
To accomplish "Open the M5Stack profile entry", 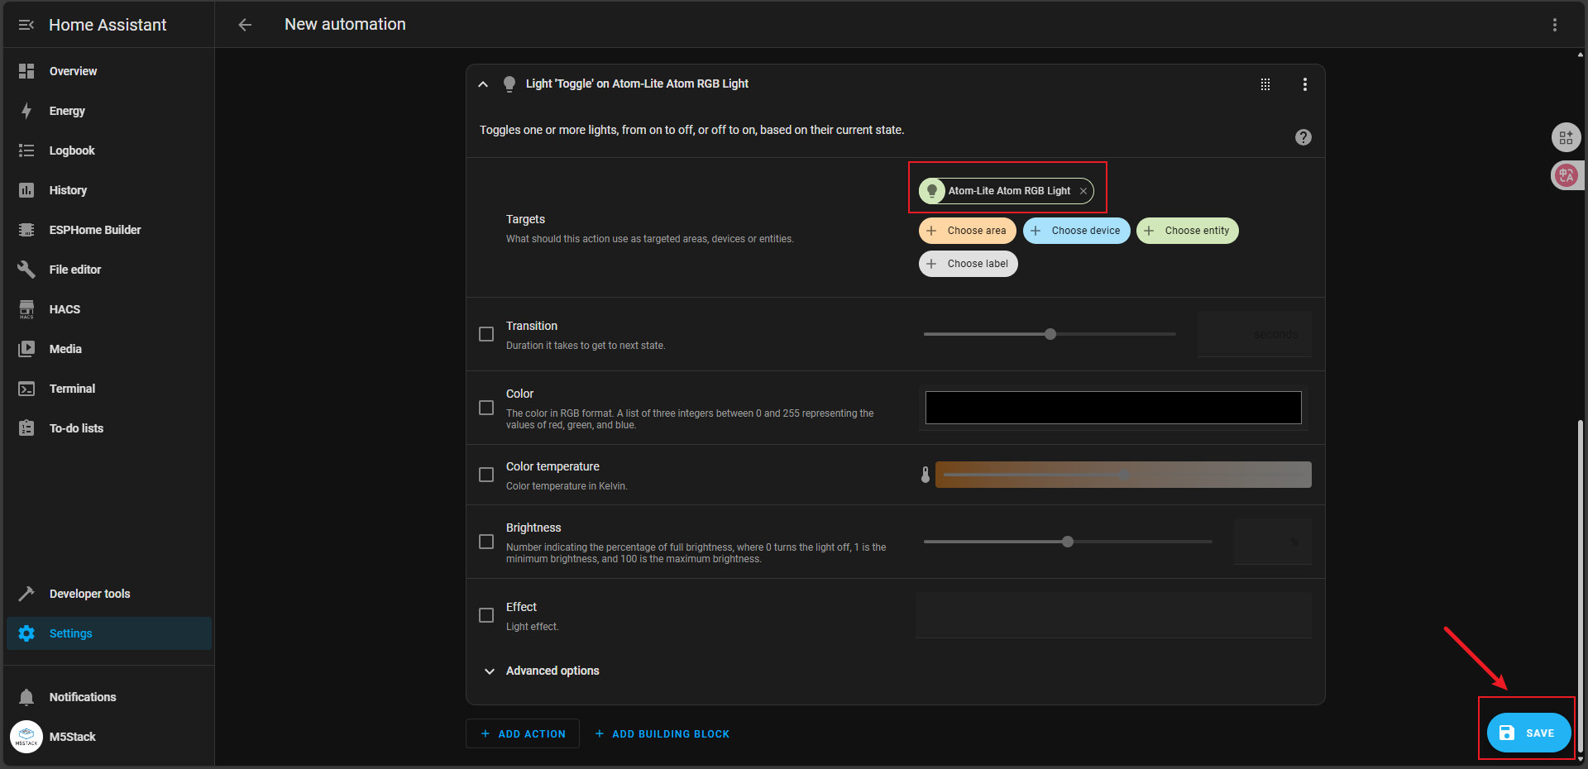I will click(x=109, y=737).
